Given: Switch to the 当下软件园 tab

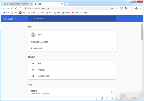Looking at the screenshot, I should [18, 4].
